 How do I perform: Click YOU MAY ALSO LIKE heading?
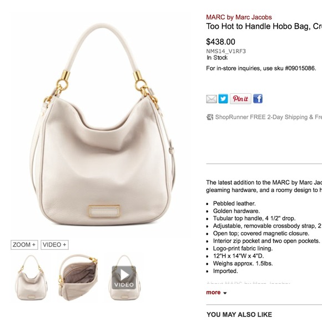(x=239, y=314)
